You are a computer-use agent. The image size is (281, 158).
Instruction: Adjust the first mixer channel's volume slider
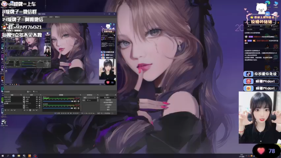(58, 101)
